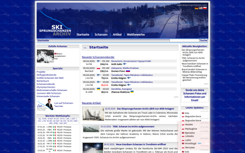Viewport: 245px width, 153px height.
Task: Open article Neue Granåsen-Schanzen in Trondheim eröffnet
Action: pyautogui.click(x=141, y=144)
